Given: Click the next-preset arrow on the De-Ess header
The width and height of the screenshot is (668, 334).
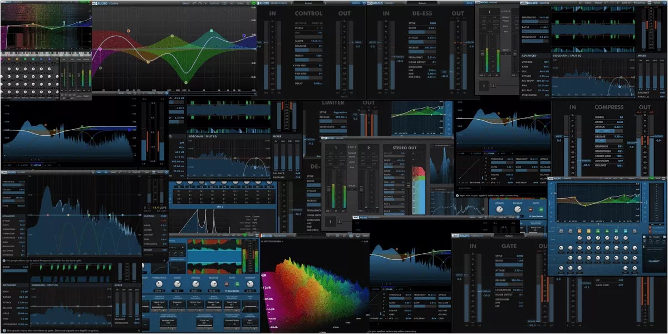Looking at the screenshot, I should (x=438, y=3).
